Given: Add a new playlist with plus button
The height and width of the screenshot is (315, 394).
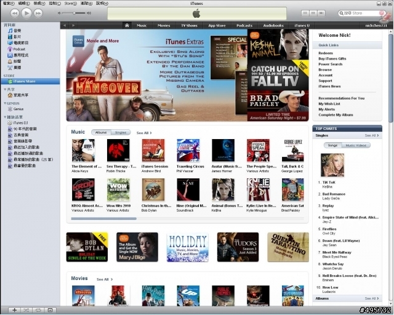Looking at the screenshot, I should pos(14,310).
